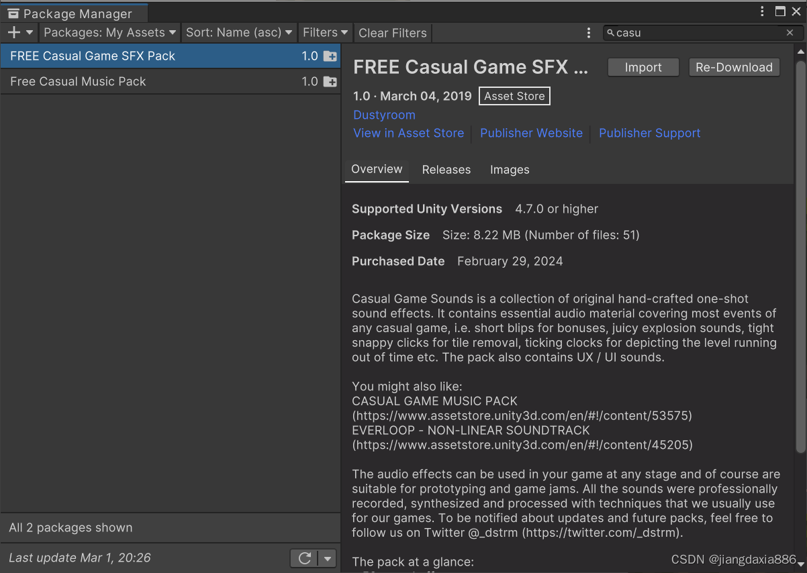Open the Packages: My Assets dropdown
This screenshot has height=573, width=807.
(110, 32)
